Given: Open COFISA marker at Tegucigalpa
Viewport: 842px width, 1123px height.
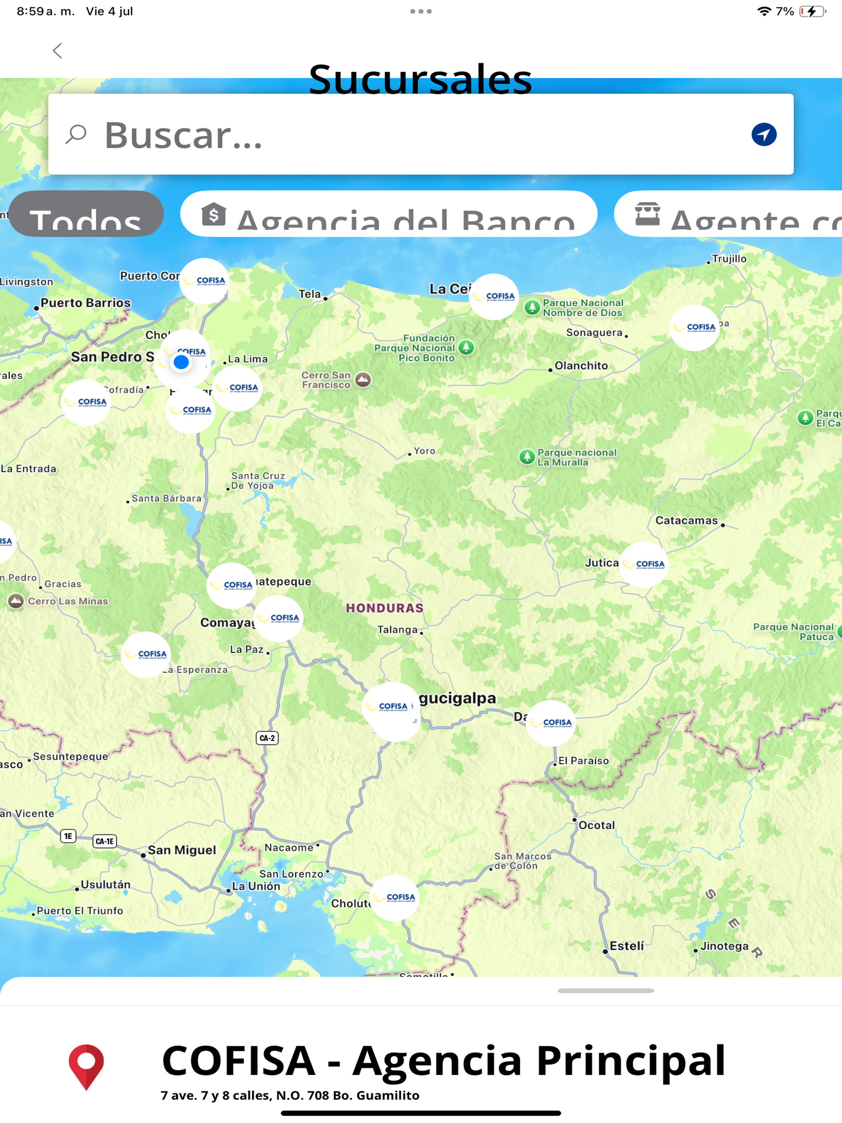Looking at the screenshot, I should click(x=391, y=708).
